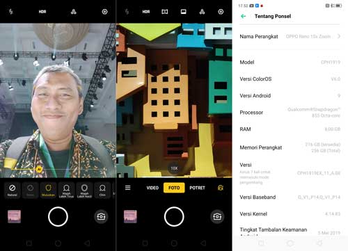This screenshot has width=348, height=251.
Task: Toggle HDR in the rear camera
Action: click(146, 12)
